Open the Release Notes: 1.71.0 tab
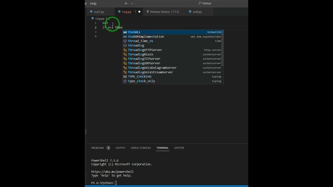Viewport: 333px width, 187px height. [x=164, y=12]
